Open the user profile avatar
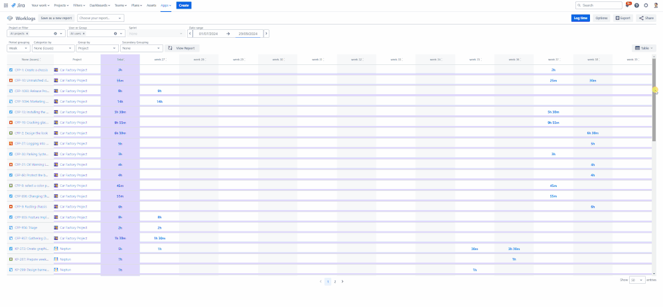The image size is (663, 307). click(656, 5)
